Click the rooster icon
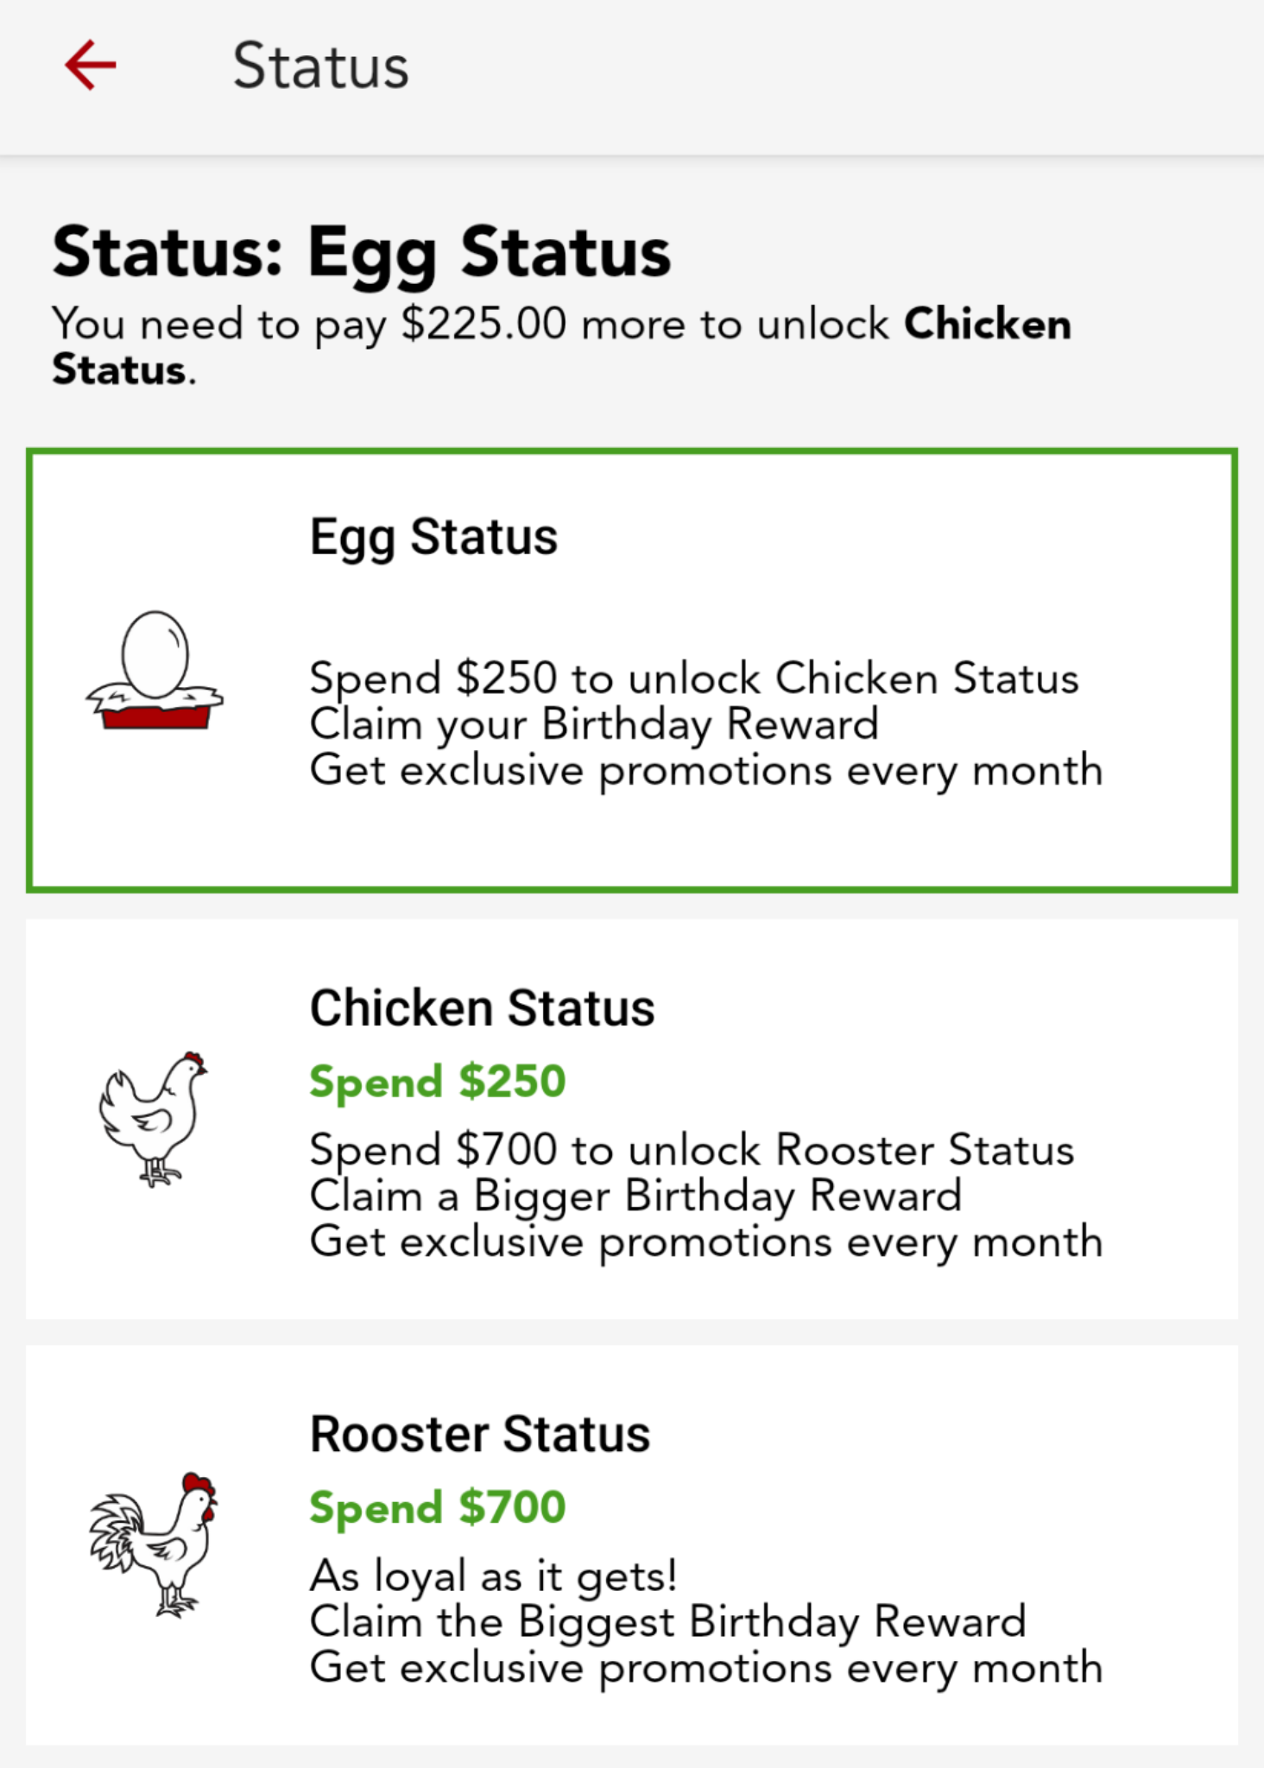 click(x=154, y=1544)
